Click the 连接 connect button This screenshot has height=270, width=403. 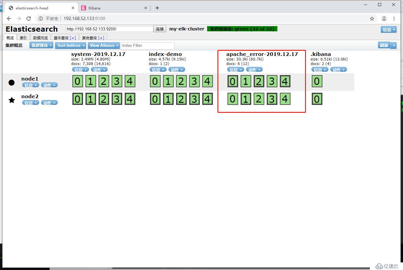coord(160,29)
